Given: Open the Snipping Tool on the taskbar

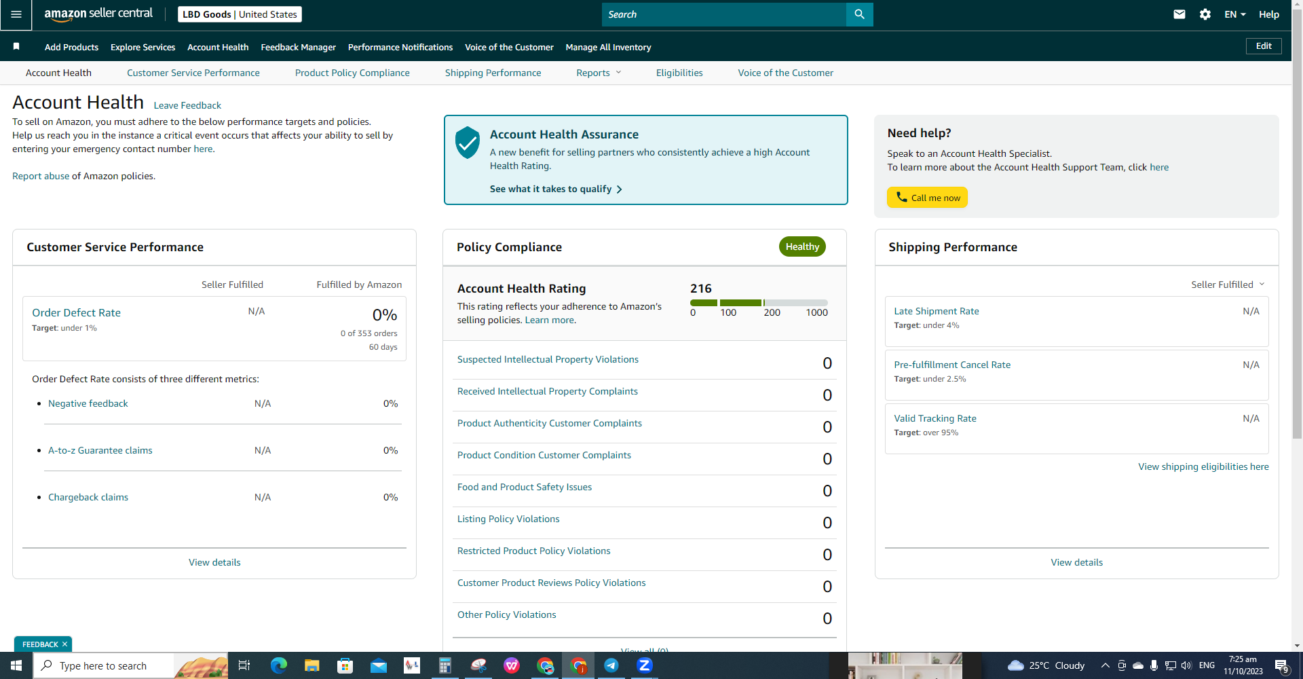Looking at the screenshot, I should pos(478,665).
